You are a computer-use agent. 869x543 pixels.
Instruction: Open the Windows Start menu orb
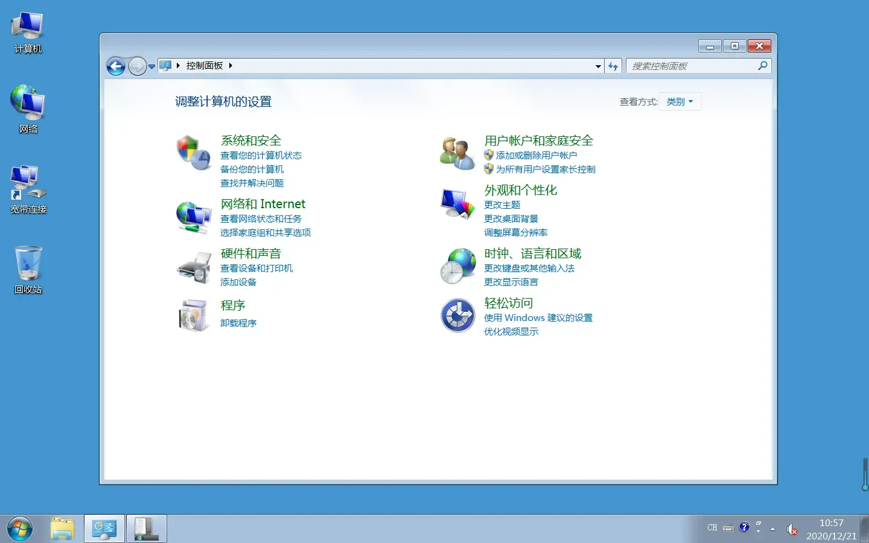(20, 529)
